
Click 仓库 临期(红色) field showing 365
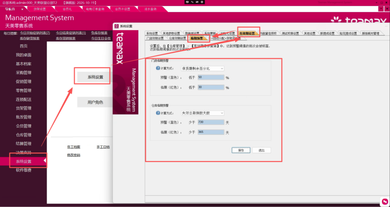(211, 132)
